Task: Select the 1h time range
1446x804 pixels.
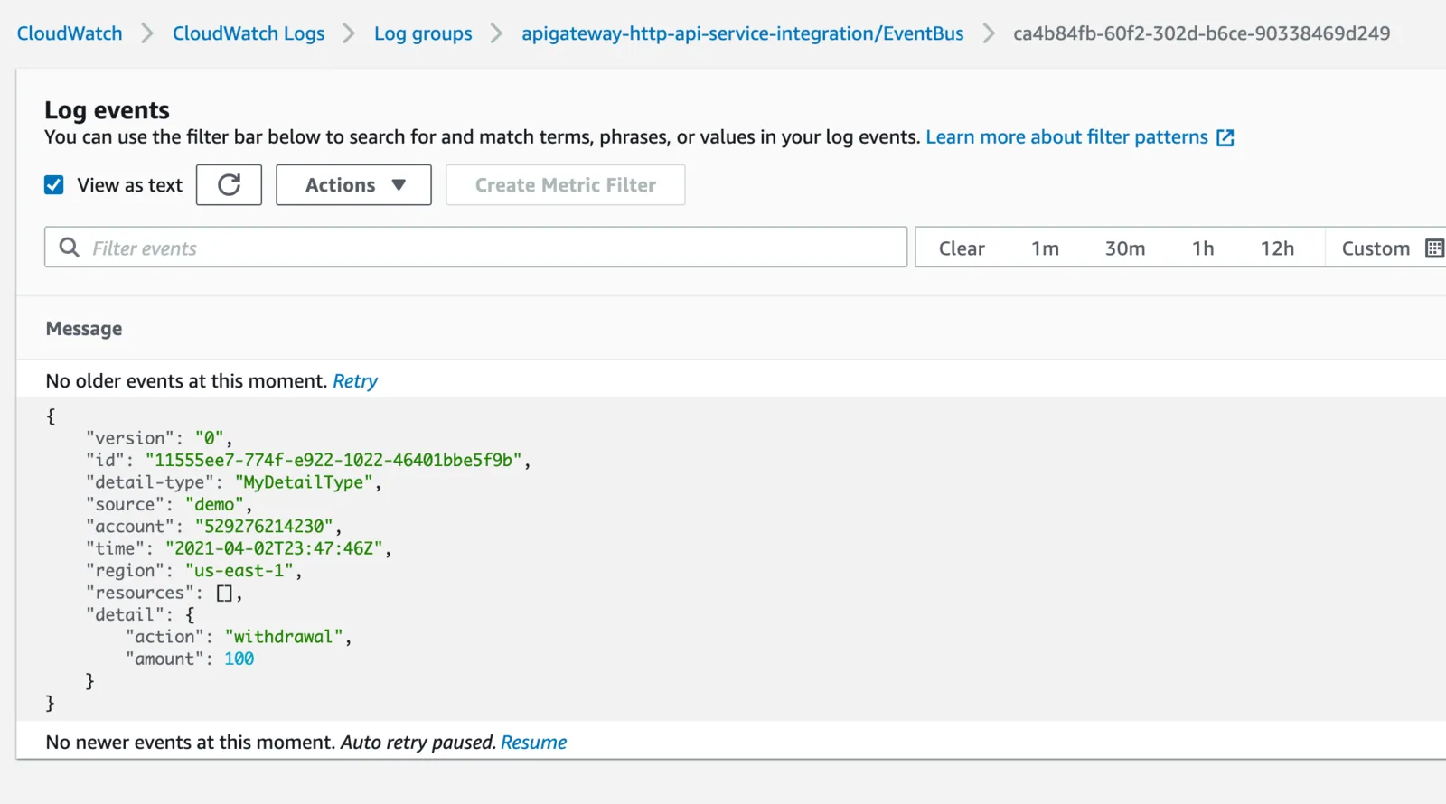Action: tap(1203, 248)
